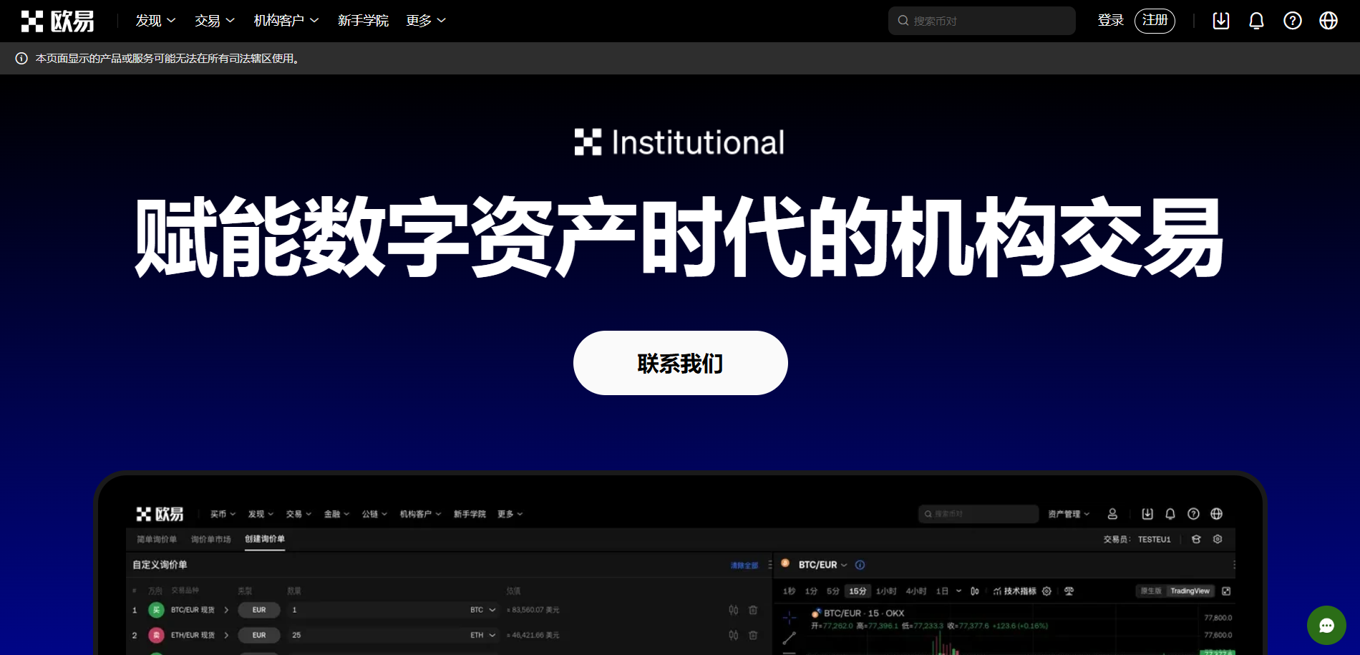1360x655 pixels.
Task: Expand the 发现 menu in the site header
Action: (x=155, y=21)
